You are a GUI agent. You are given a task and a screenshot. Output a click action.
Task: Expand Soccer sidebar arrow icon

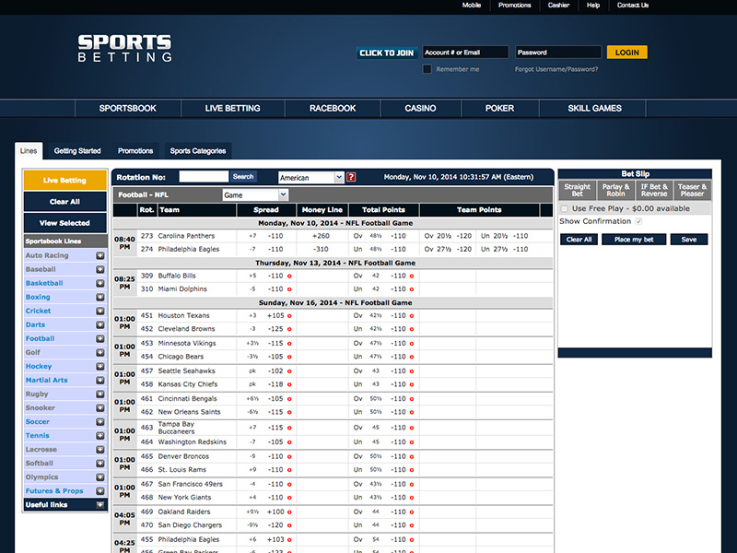100,422
